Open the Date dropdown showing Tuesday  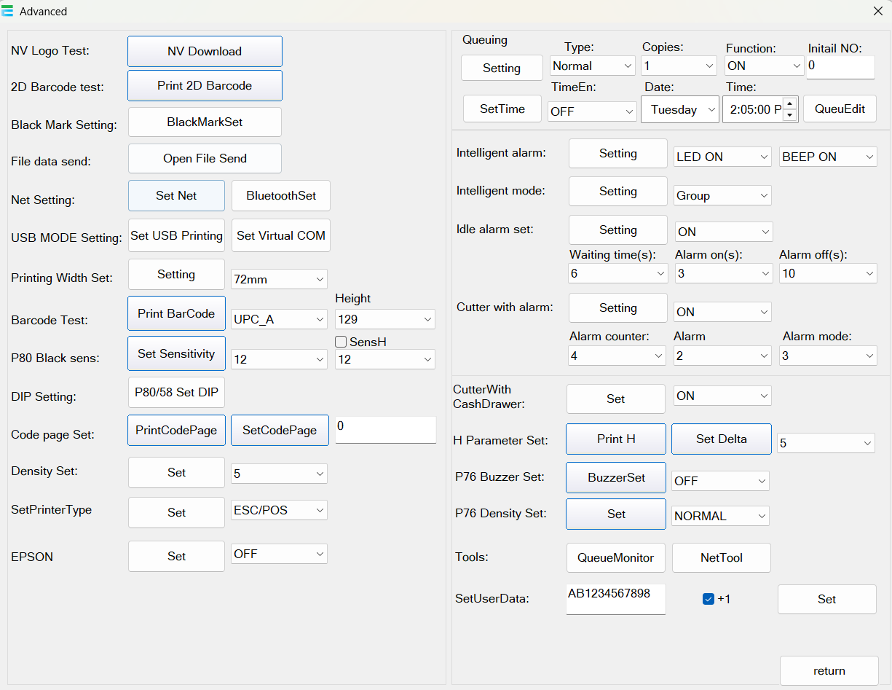(680, 110)
